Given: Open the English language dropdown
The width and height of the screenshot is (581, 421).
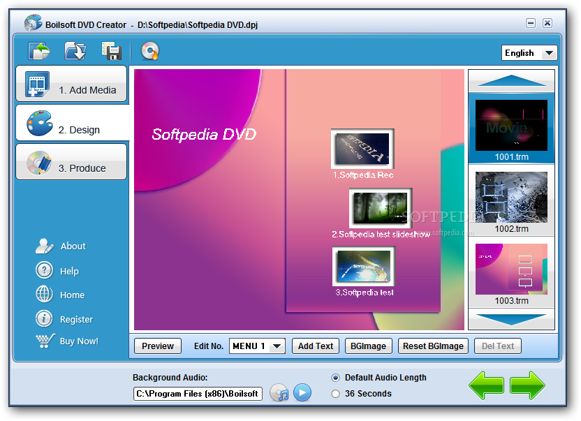Looking at the screenshot, I should pos(529,53).
